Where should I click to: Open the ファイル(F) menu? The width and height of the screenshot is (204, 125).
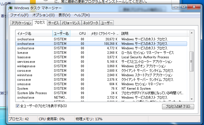[x=19, y=15]
